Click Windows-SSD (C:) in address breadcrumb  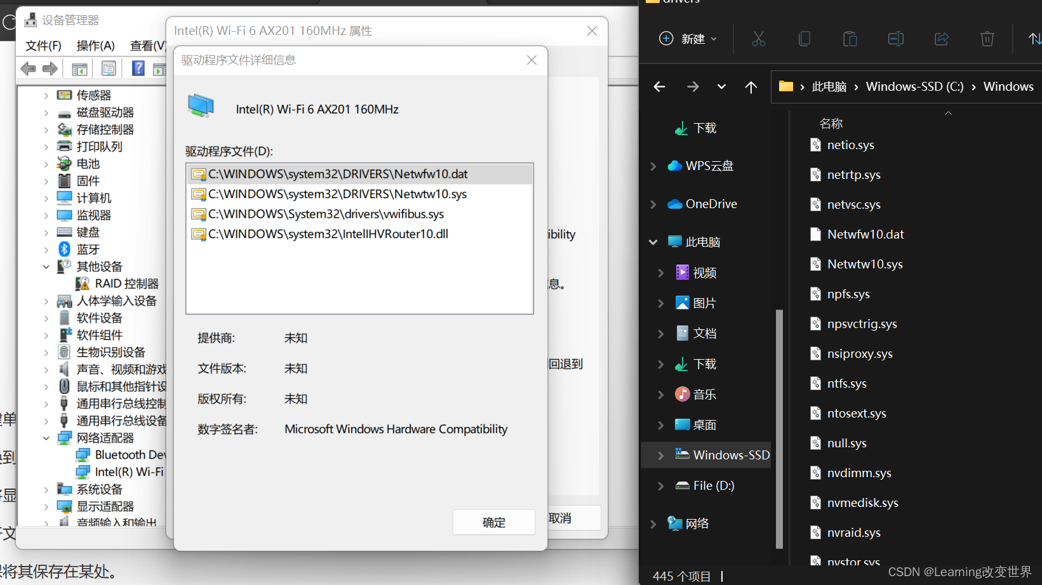click(914, 87)
